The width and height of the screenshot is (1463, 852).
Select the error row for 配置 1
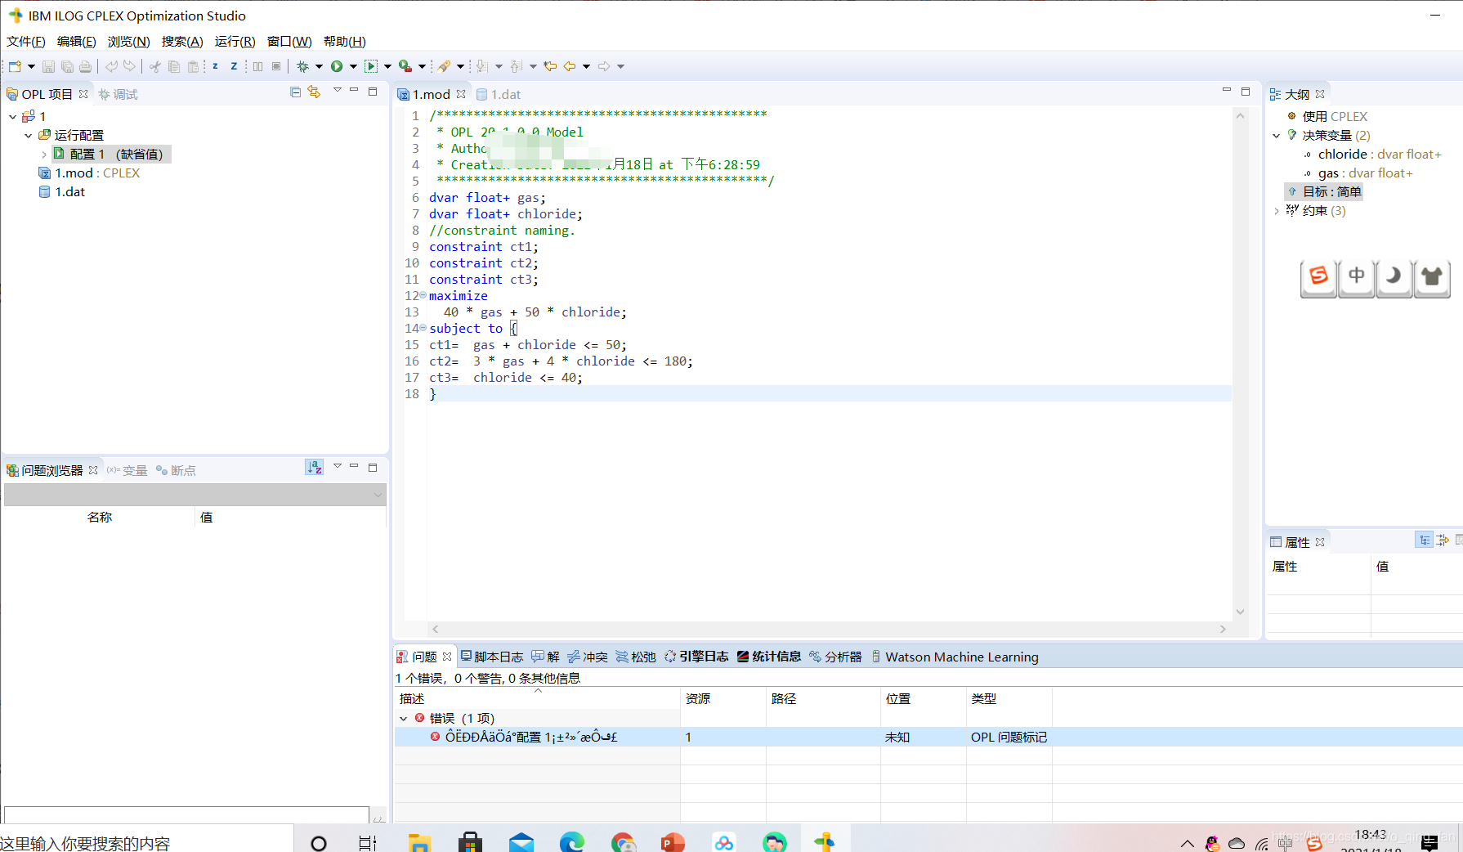click(x=928, y=737)
